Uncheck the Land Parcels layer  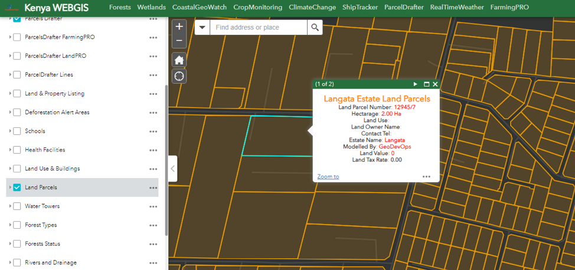pyautogui.click(x=17, y=187)
